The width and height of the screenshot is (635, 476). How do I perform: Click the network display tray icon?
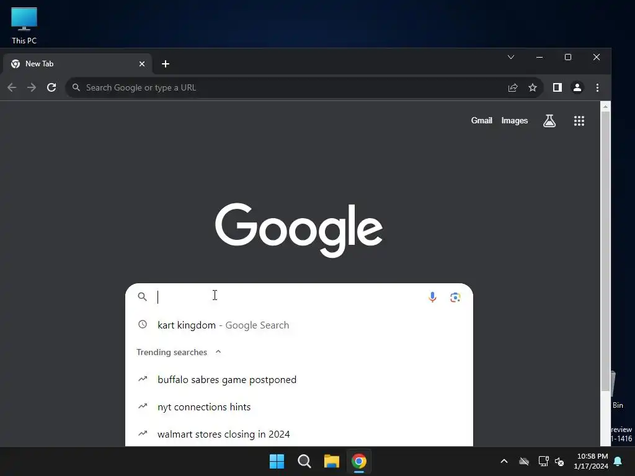[543, 461]
